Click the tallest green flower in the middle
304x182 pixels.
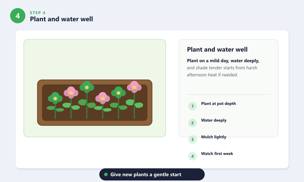(x=87, y=87)
